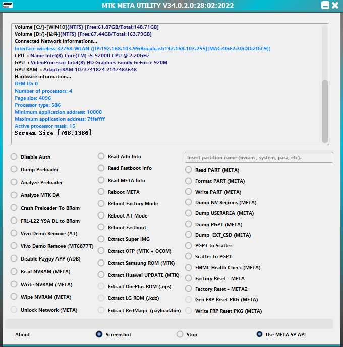
Task: Select Disable Payjoy APP (ADB)
Action: click(x=14, y=258)
